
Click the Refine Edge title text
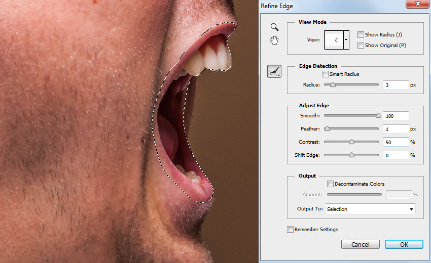[277, 6]
